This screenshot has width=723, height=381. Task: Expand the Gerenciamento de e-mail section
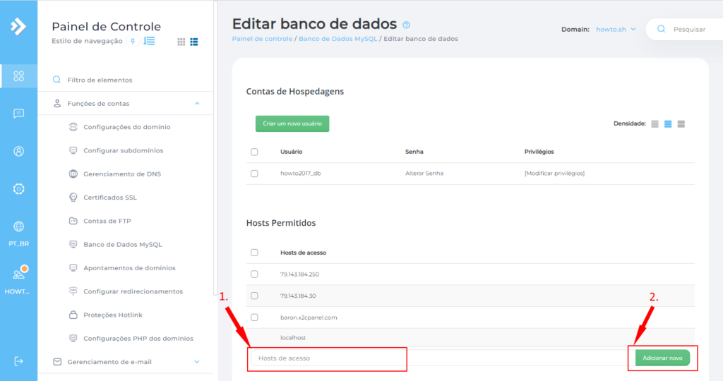(197, 362)
